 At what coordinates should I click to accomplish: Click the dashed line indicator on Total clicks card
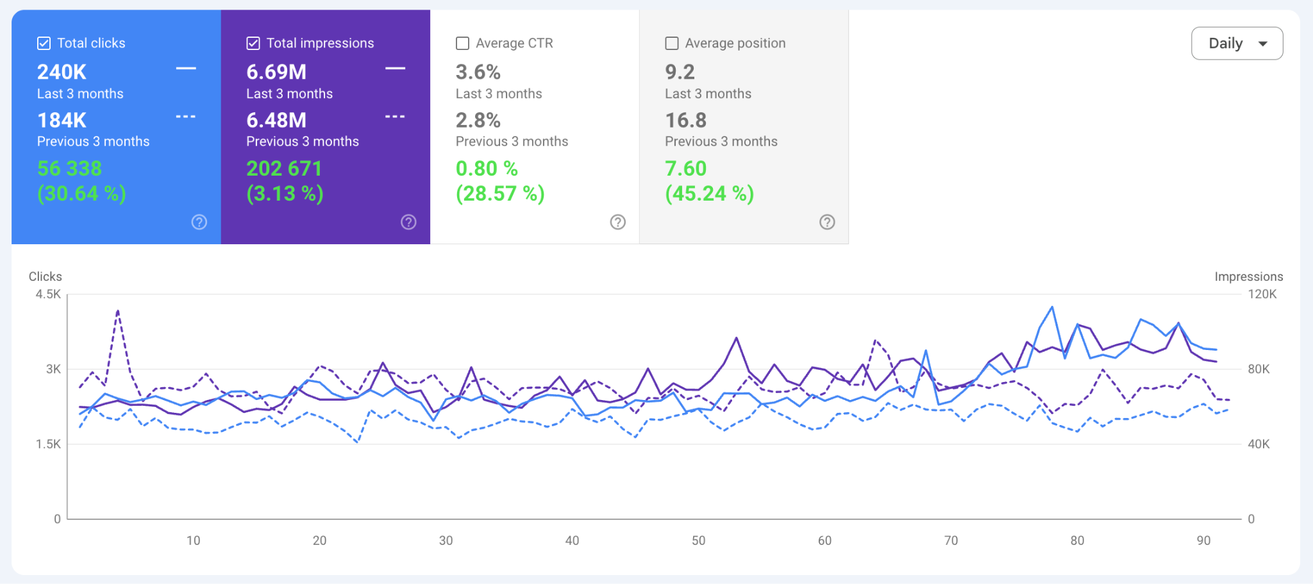(186, 116)
